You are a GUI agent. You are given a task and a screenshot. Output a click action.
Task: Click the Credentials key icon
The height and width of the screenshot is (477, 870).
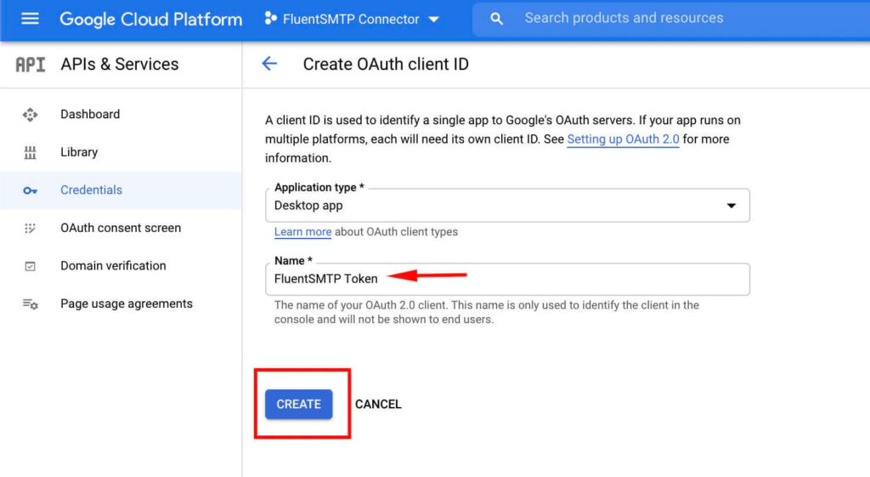pyautogui.click(x=30, y=190)
